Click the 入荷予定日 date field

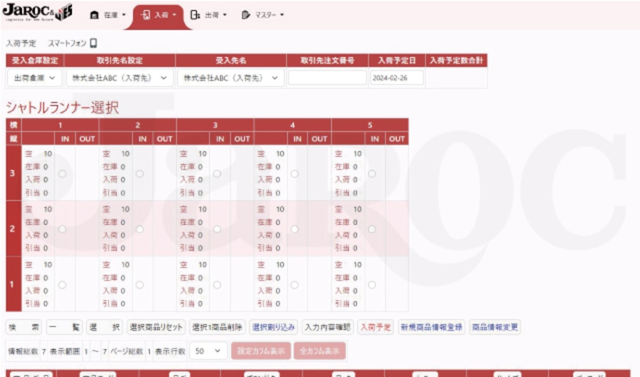(396, 78)
